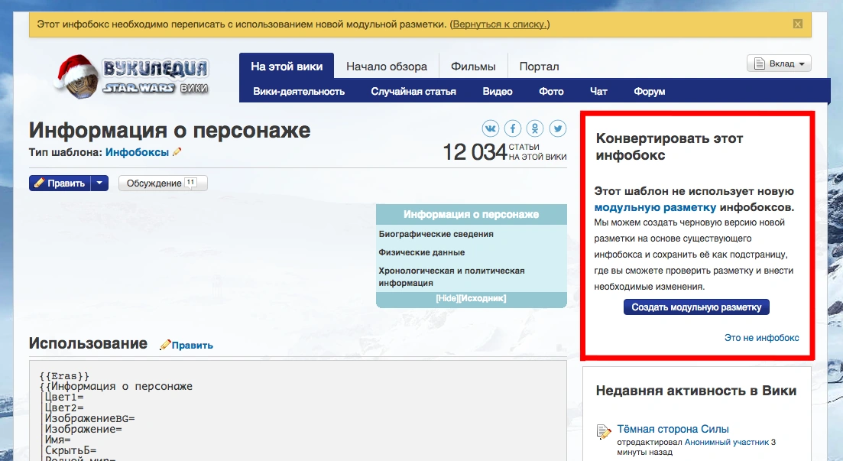Viewport: 843px width, 461px height.
Task: Open the 'Портал' tab
Action: (x=540, y=67)
